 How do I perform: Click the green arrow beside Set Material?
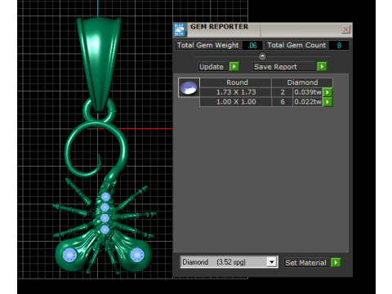[x=336, y=263]
